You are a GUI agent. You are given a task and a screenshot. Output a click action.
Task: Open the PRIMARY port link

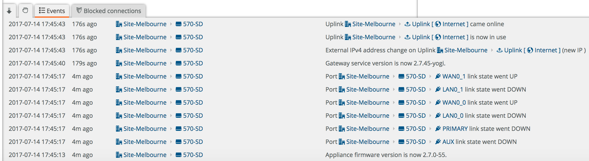pyautogui.click(x=455, y=129)
